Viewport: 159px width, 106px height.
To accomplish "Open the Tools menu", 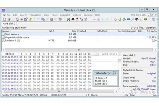I will 54,15.
